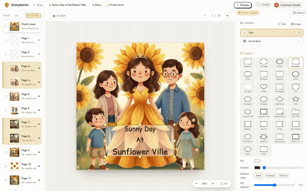Go back to Book

(38, 5)
